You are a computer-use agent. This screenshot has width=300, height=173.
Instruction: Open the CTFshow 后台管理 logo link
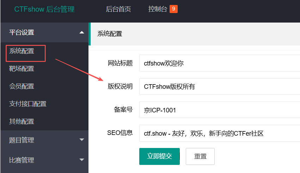coord(44,9)
